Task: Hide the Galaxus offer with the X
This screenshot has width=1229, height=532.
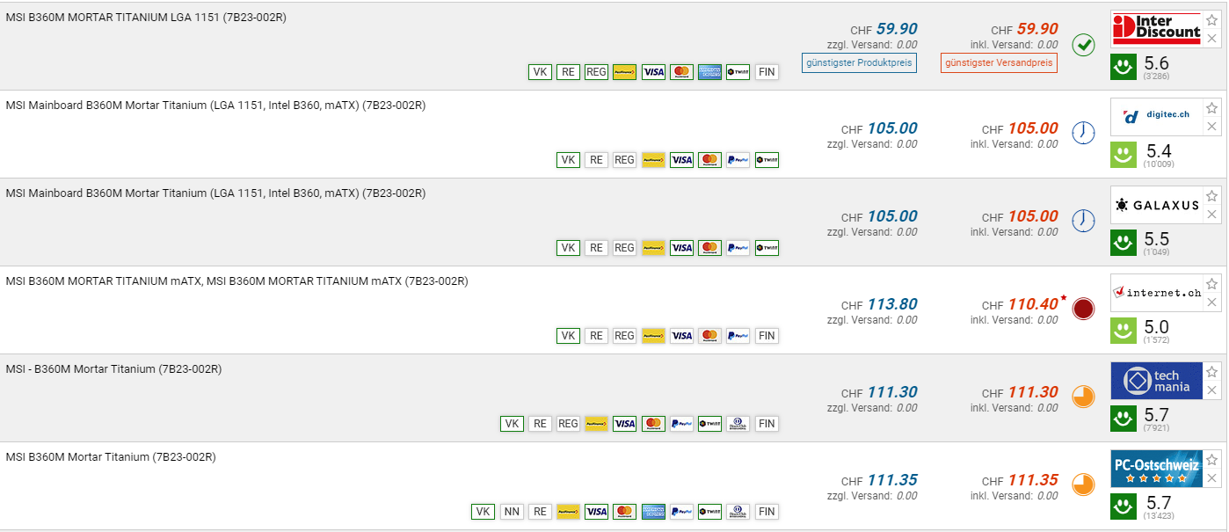Action: tap(1211, 215)
